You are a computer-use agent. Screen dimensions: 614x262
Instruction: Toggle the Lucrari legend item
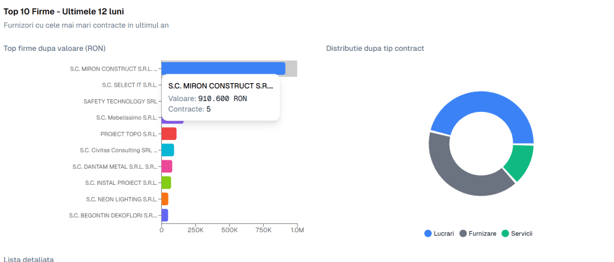(x=439, y=233)
